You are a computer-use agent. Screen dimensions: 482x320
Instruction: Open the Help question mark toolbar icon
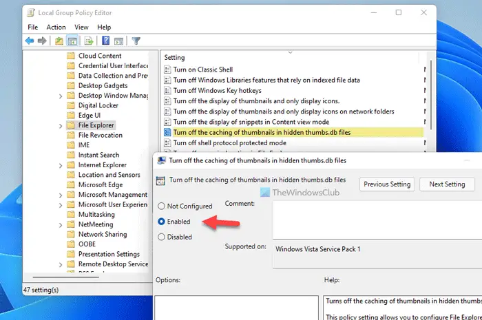tap(106, 40)
